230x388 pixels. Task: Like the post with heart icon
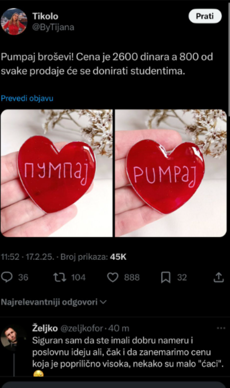point(112,277)
